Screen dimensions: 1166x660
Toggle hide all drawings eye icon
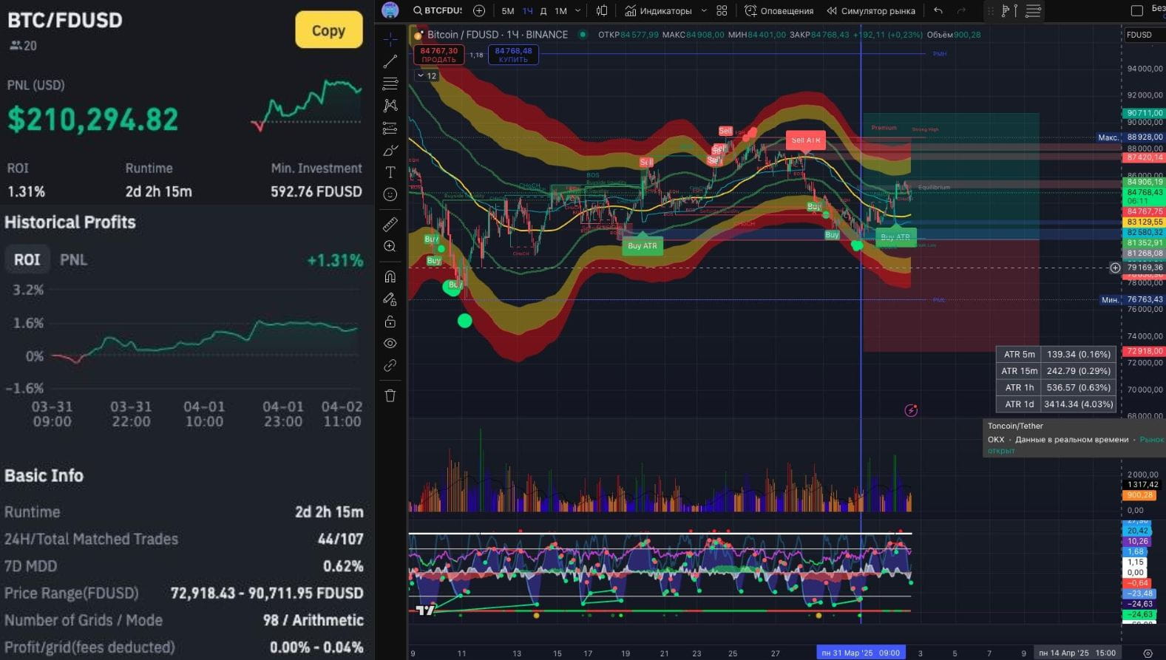pos(390,344)
